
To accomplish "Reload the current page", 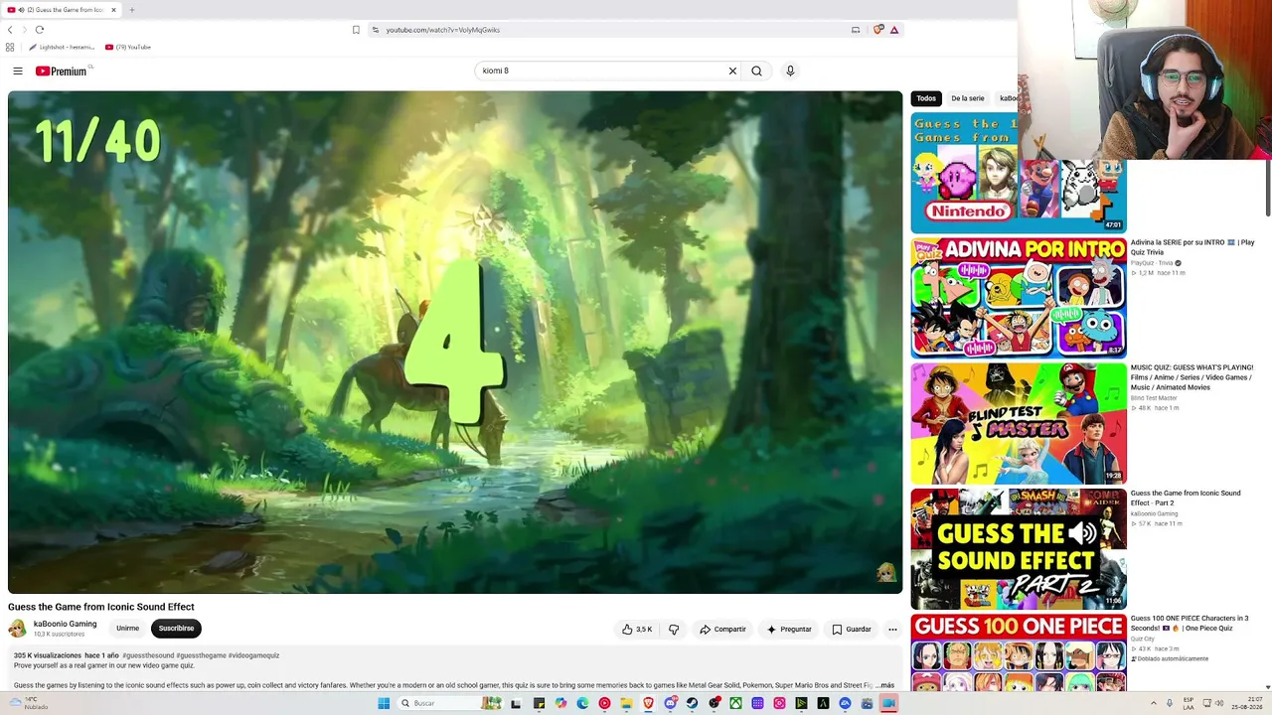I will pyautogui.click(x=40, y=30).
